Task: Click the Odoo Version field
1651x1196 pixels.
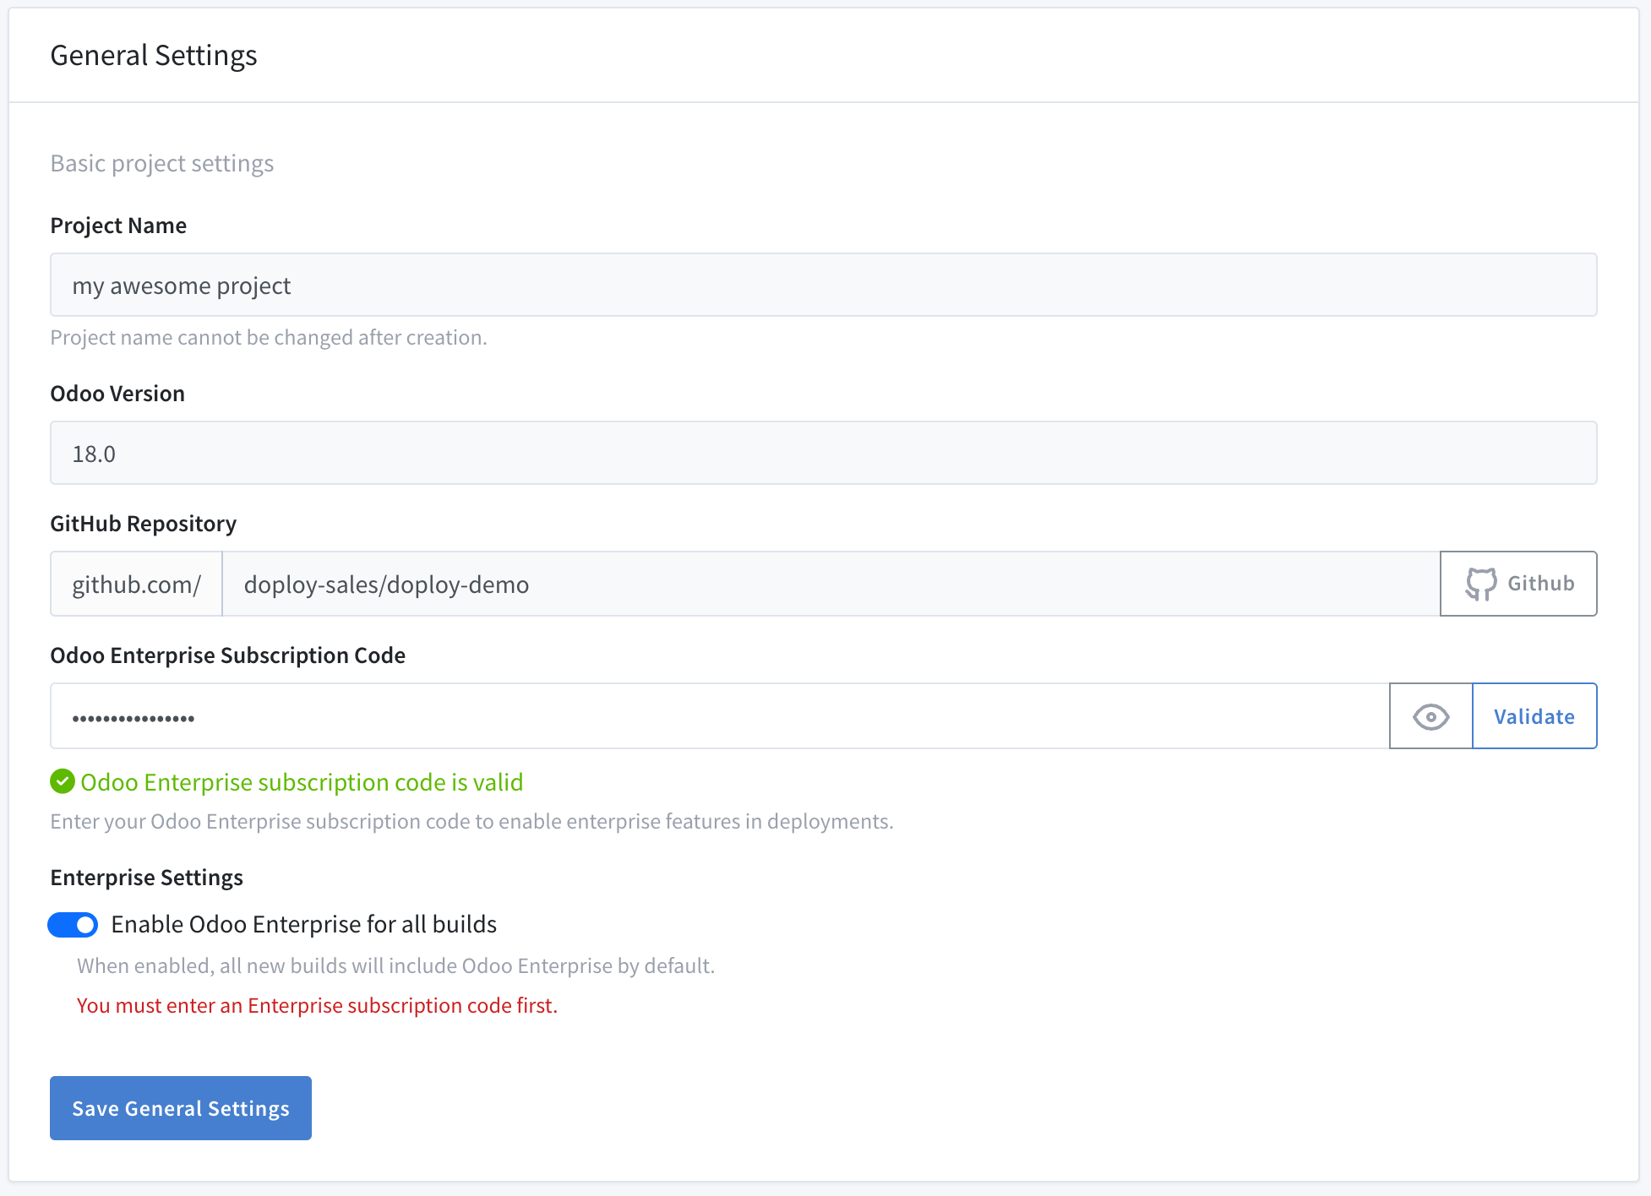Action: point(823,454)
